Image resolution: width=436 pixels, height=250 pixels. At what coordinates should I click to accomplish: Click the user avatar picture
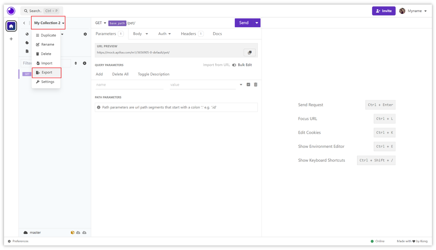[402, 11]
